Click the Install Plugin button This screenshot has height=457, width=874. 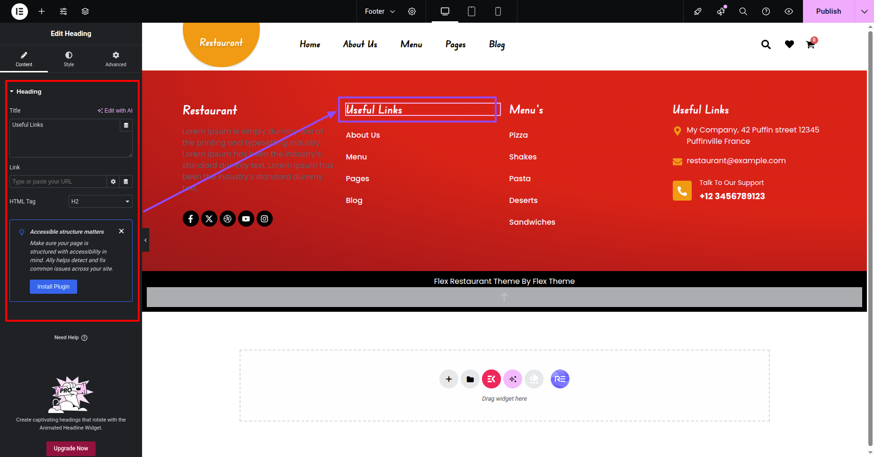[54, 287]
